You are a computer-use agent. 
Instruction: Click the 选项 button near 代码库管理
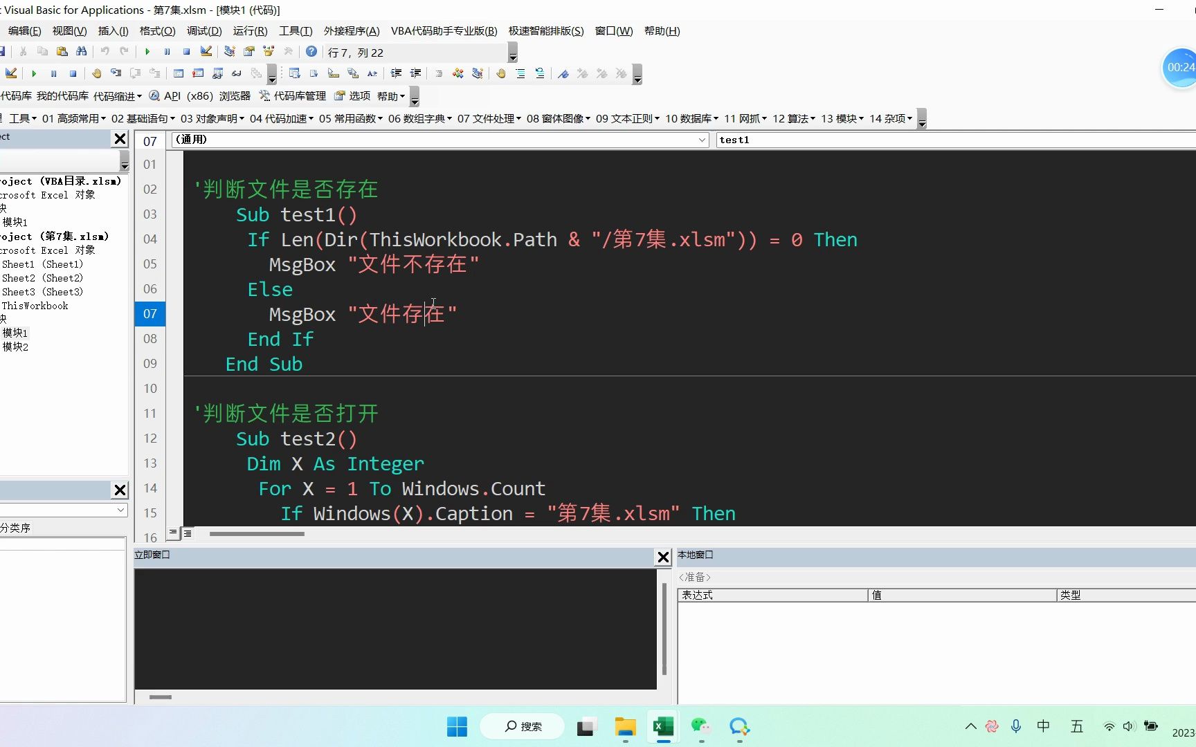[359, 96]
